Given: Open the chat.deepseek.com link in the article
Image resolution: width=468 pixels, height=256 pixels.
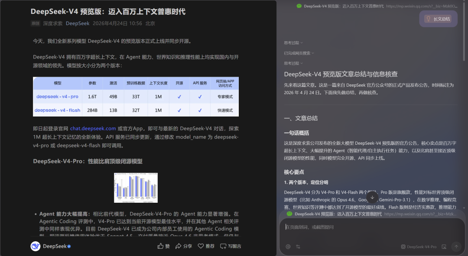Looking at the screenshot, I should point(92,128).
